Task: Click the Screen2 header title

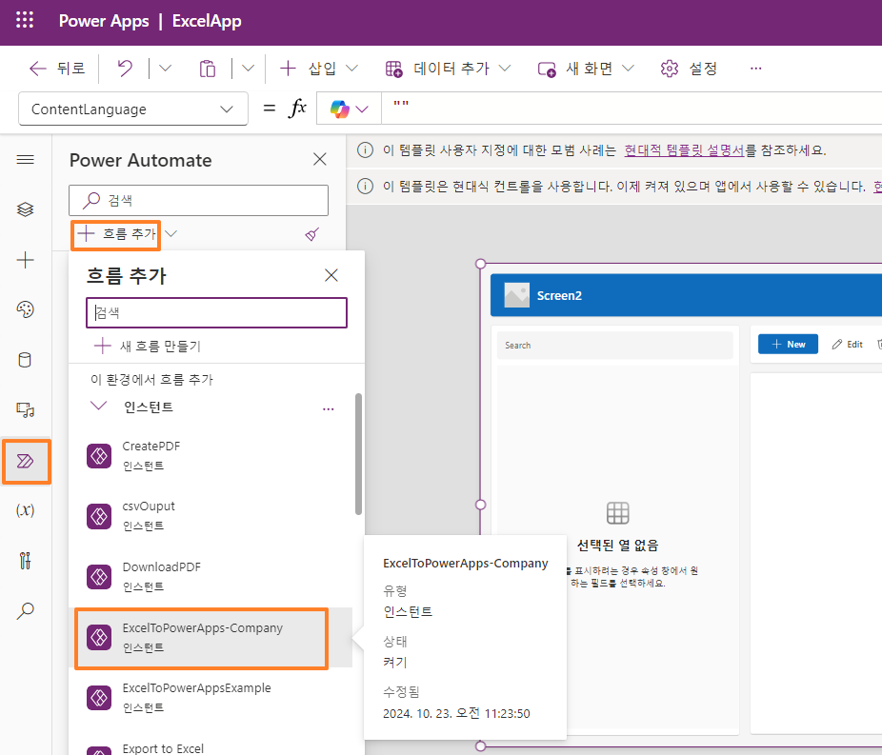Action: tap(559, 296)
